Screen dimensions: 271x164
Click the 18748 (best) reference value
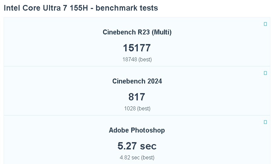coord(137,60)
